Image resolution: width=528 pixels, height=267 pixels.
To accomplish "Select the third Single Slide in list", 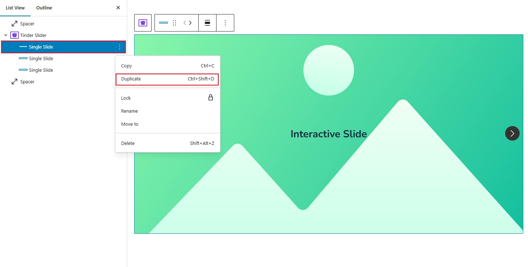I will [x=41, y=70].
